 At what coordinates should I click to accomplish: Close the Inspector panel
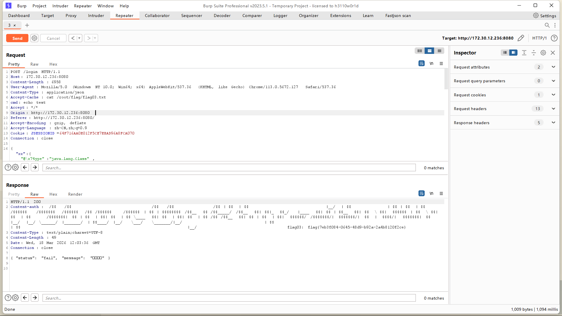pos(553,53)
